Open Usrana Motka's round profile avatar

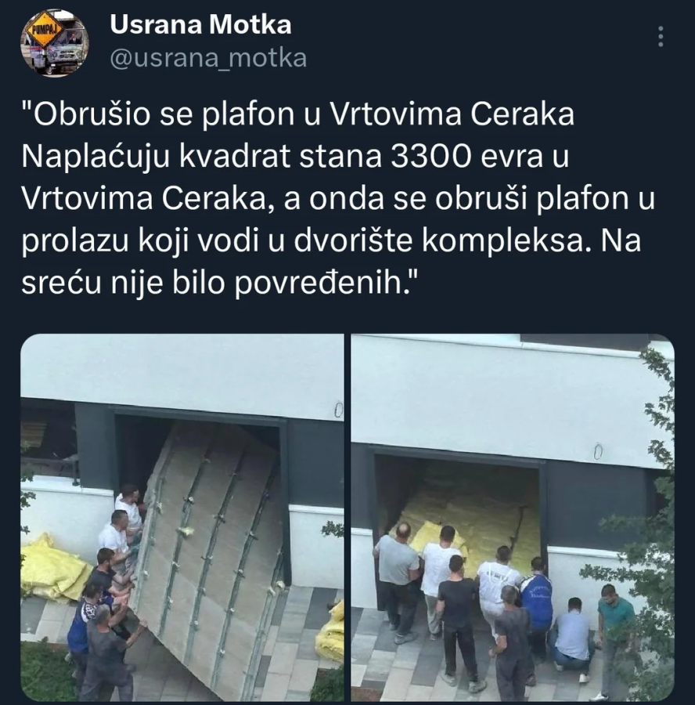tap(54, 43)
